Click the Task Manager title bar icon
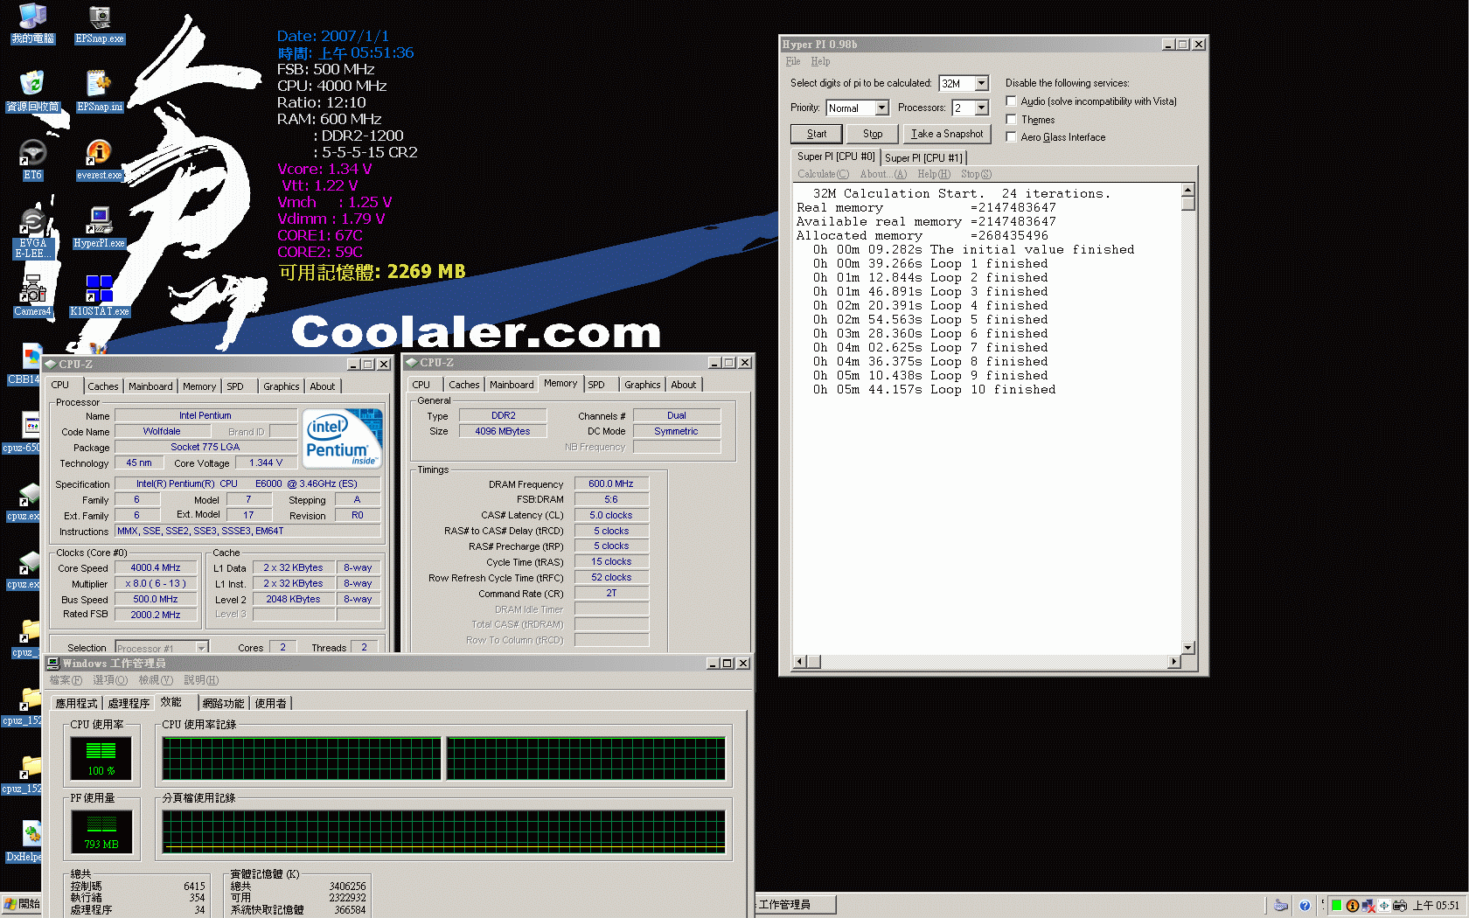 pyautogui.click(x=53, y=664)
